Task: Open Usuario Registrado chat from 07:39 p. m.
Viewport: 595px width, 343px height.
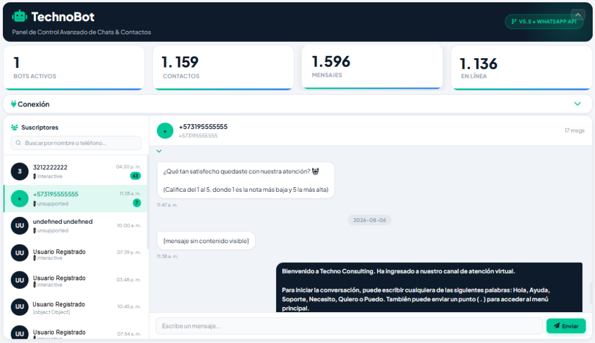Action: pyautogui.click(x=75, y=253)
